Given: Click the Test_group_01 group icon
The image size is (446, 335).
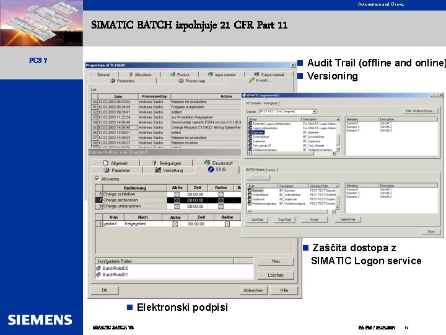Looking at the screenshot, I should 250,145.
